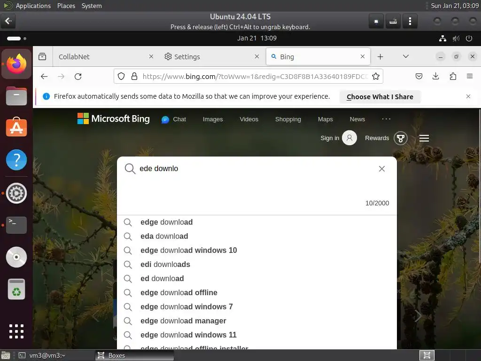
Task: Launch Ubuntu Software store icon
Action: click(x=16, y=127)
